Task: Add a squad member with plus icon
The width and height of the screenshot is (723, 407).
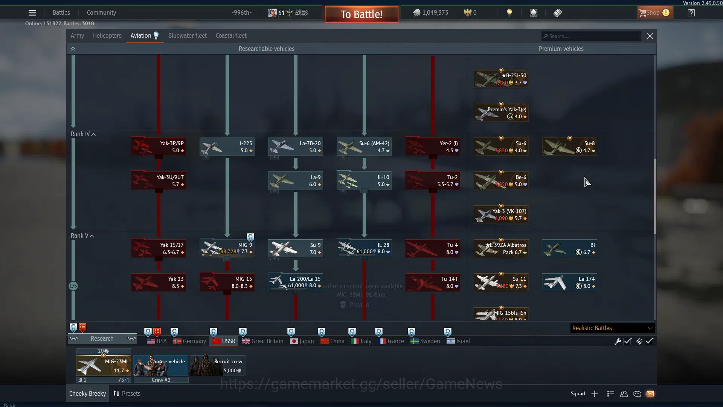Action: pos(595,394)
